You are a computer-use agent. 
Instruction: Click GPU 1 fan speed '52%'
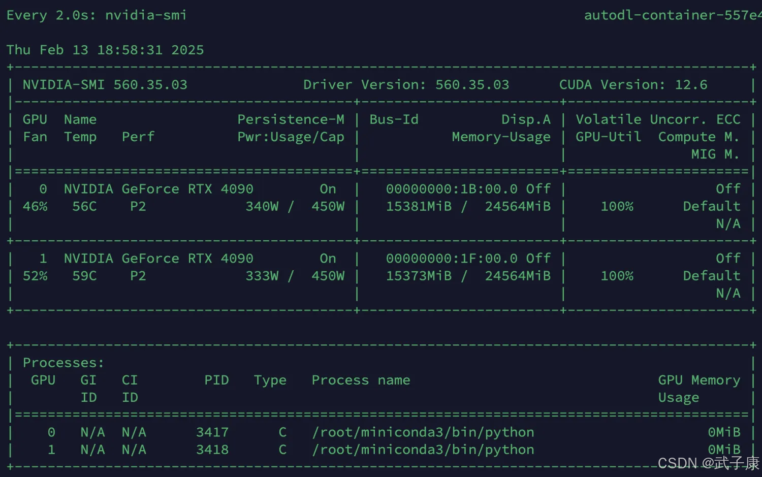click(x=35, y=276)
